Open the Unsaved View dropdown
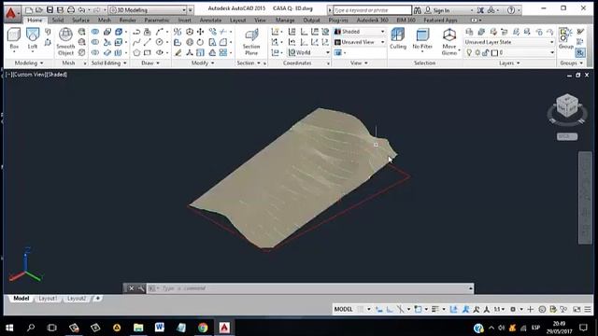Image resolution: width=598 pixels, height=336 pixels. [x=360, y=42]
